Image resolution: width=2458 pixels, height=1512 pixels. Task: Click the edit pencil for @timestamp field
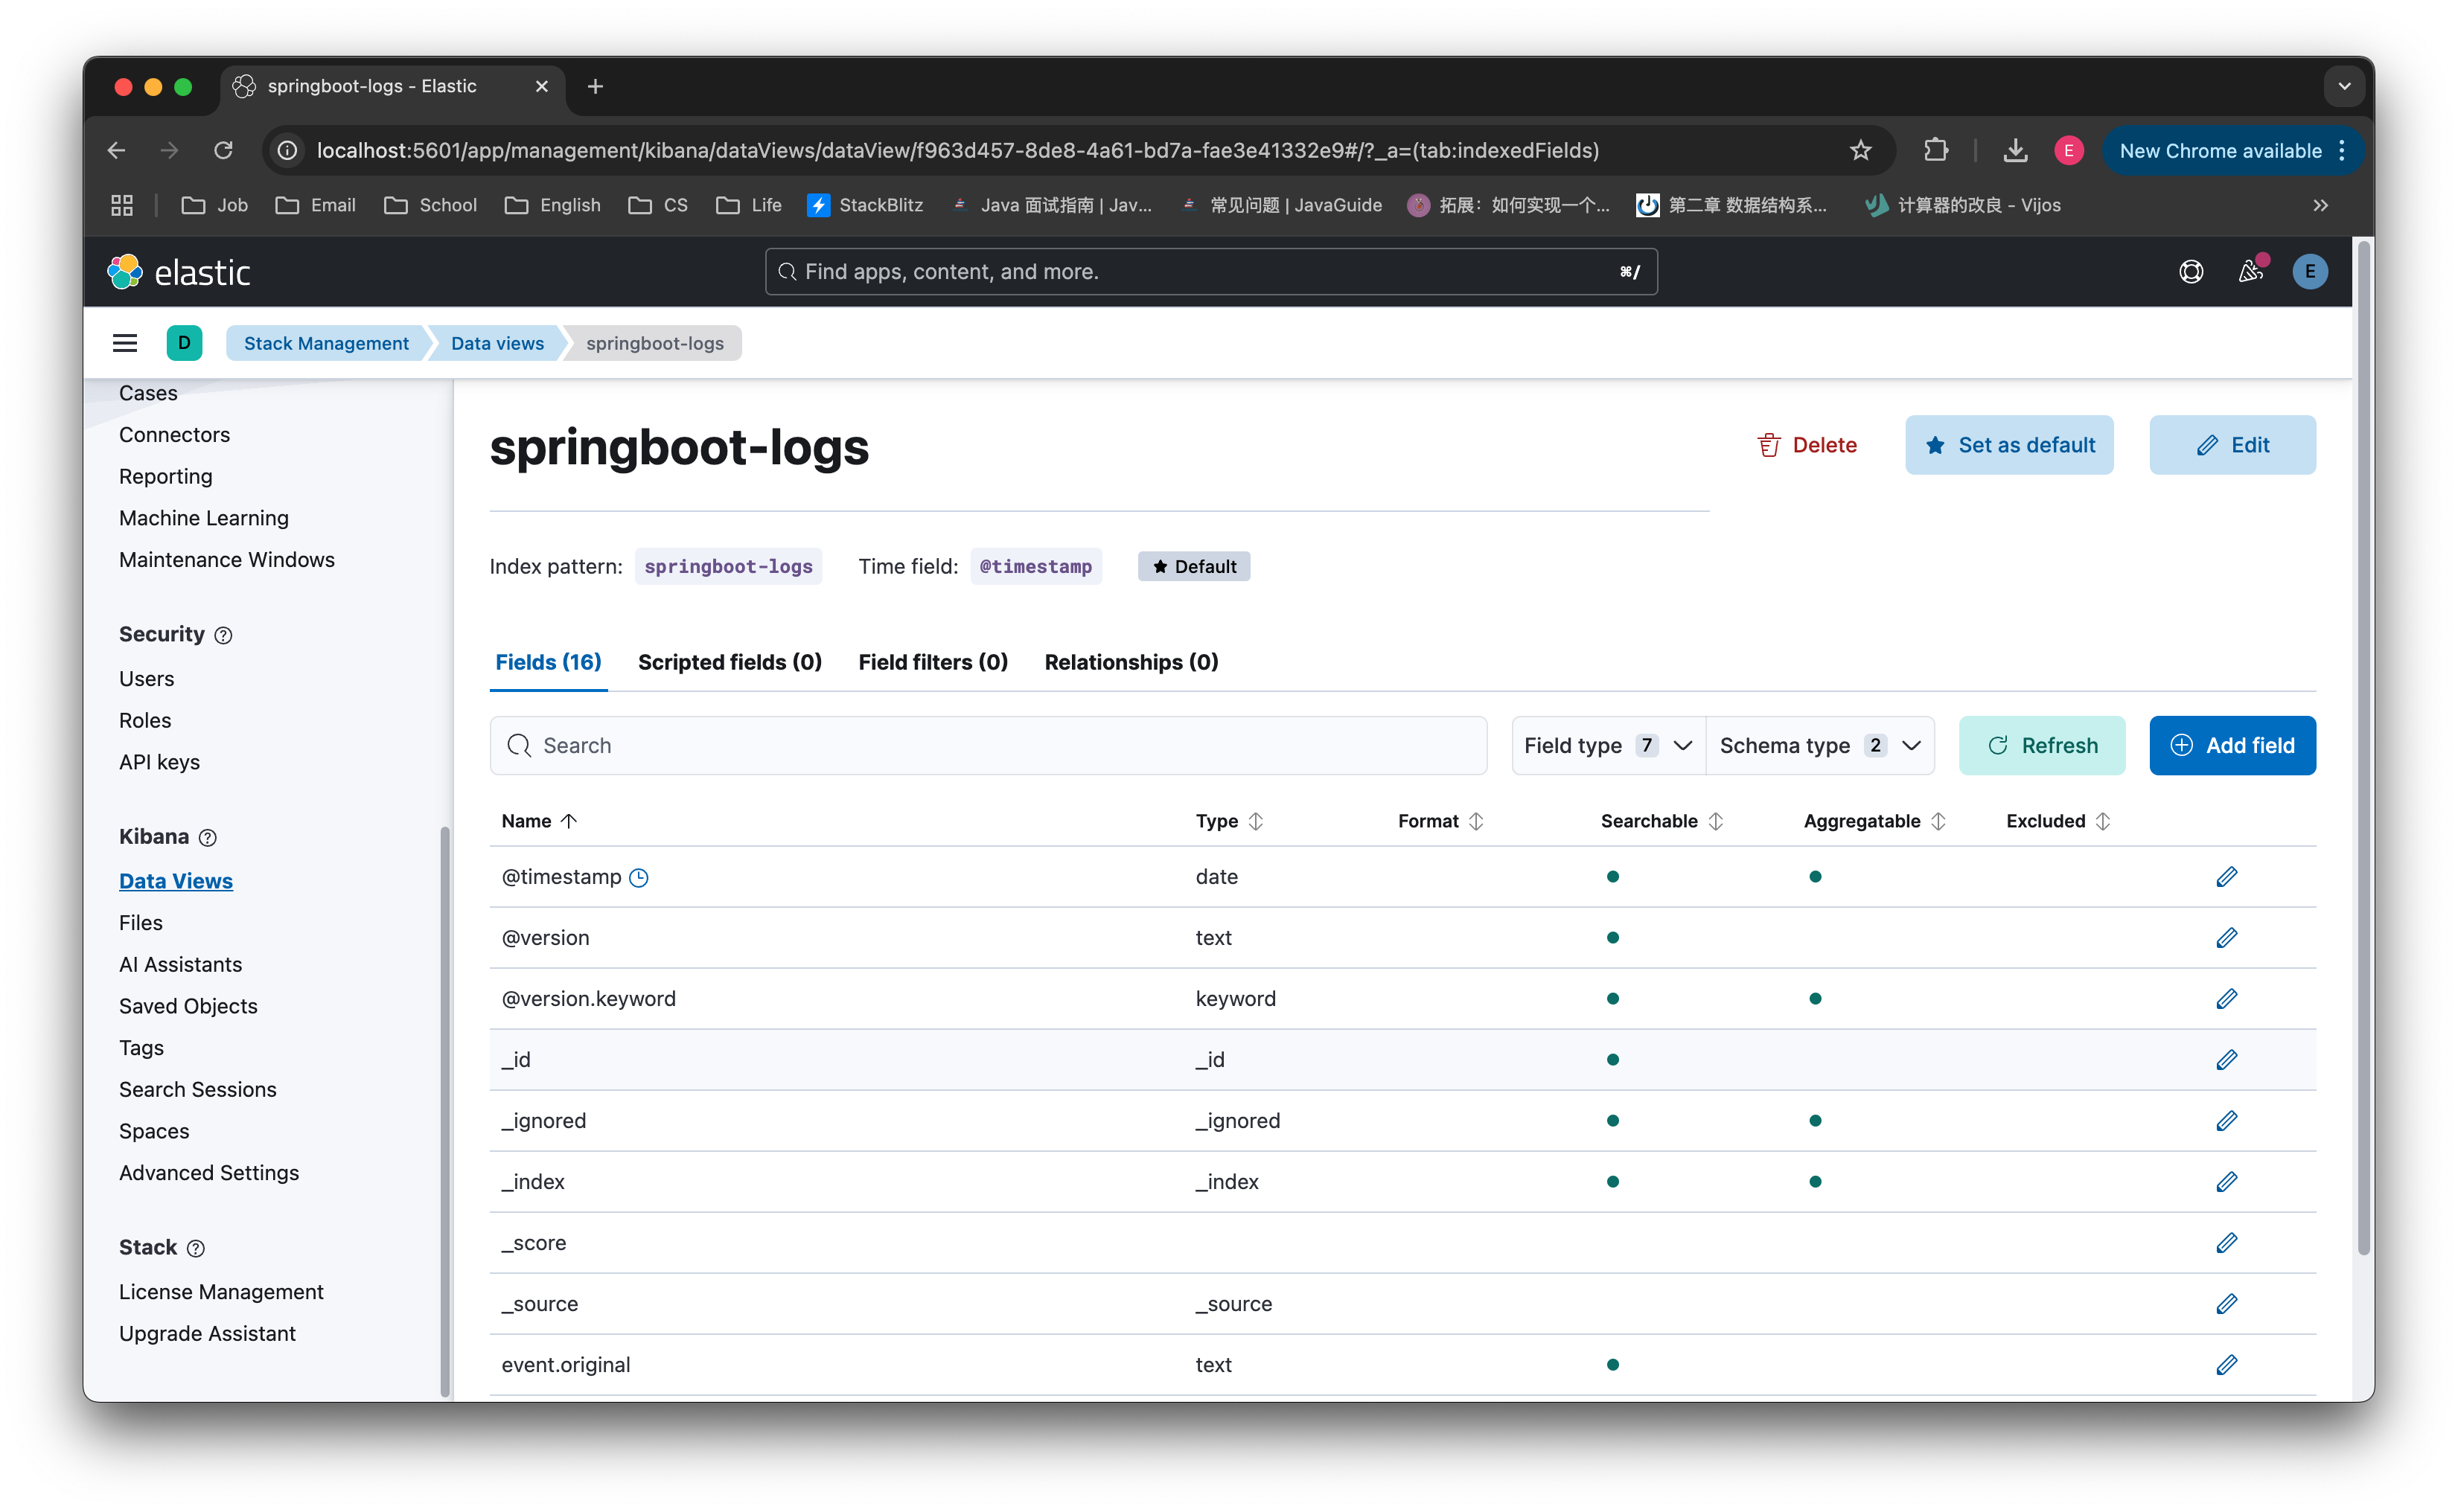point(2226,877)
